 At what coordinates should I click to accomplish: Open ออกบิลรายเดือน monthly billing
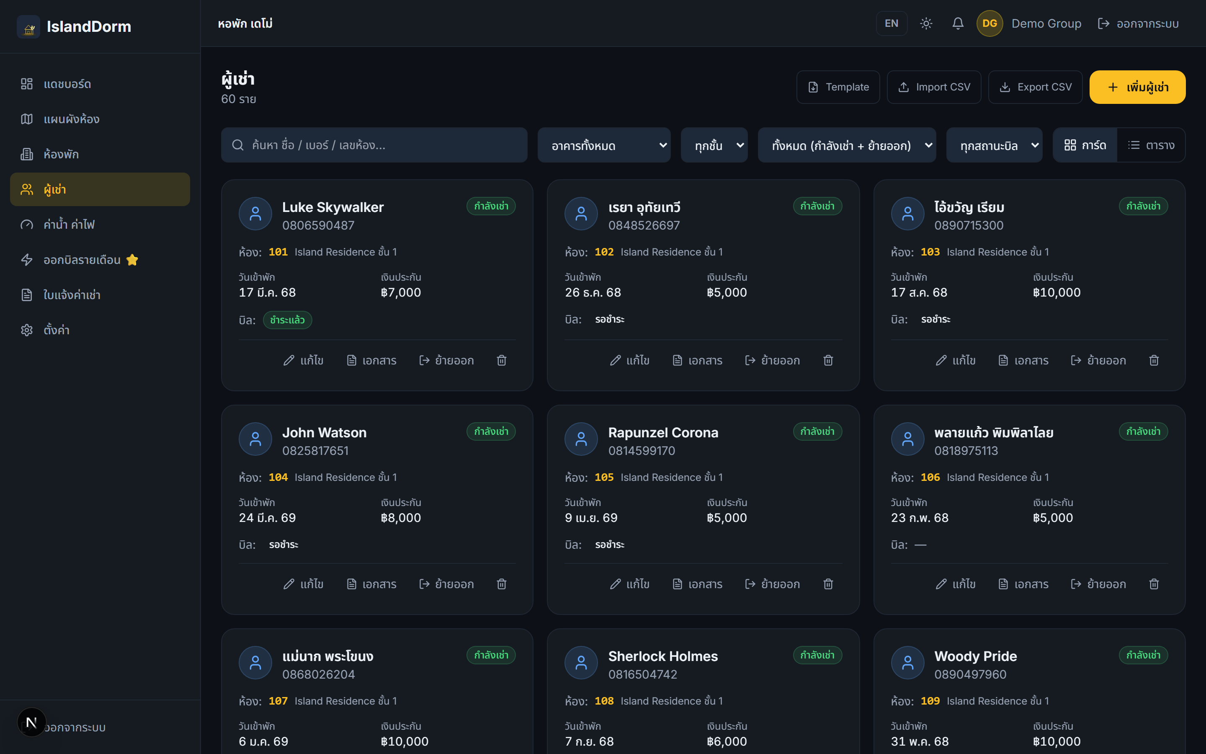pyautogui.click(x=100, y=260)
